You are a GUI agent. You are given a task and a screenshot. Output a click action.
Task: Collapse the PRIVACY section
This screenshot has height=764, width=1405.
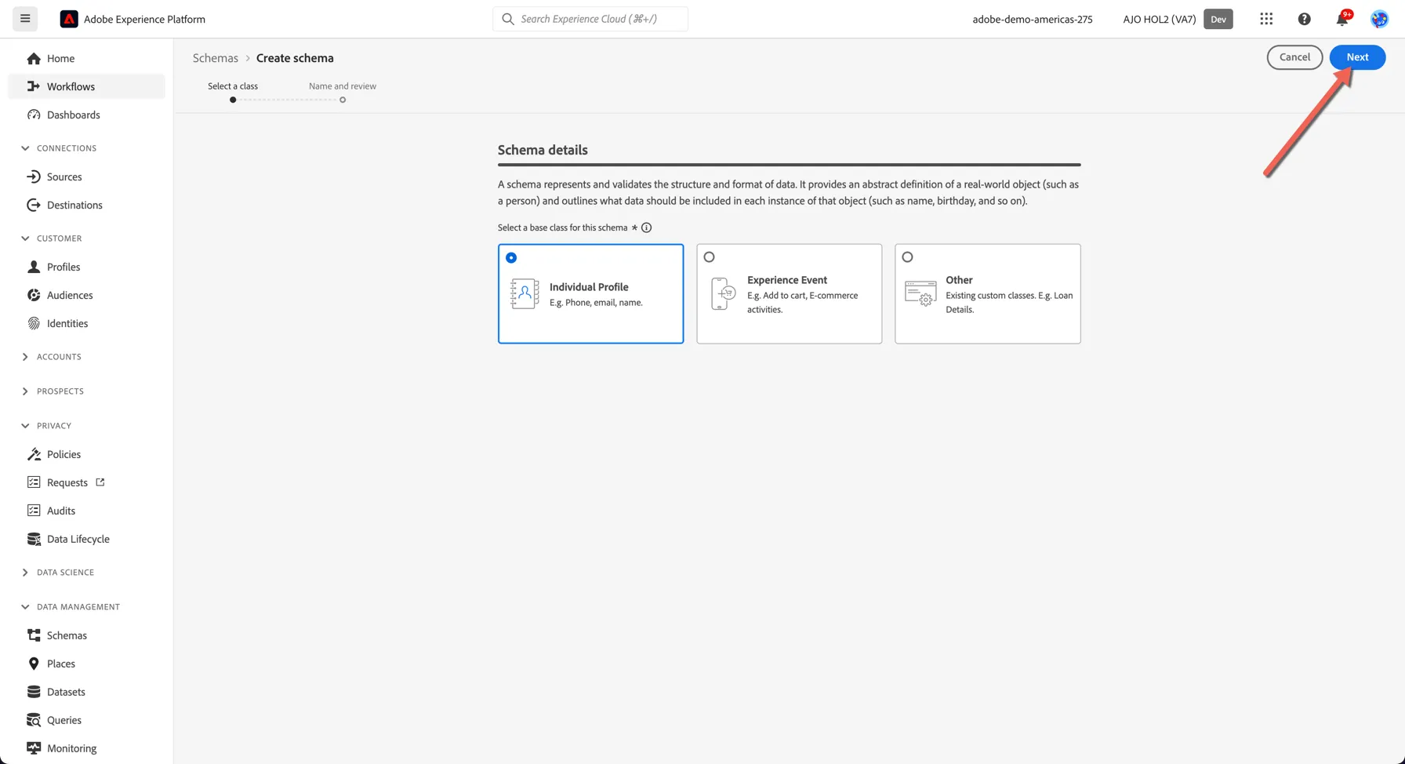tap(25, 426)
